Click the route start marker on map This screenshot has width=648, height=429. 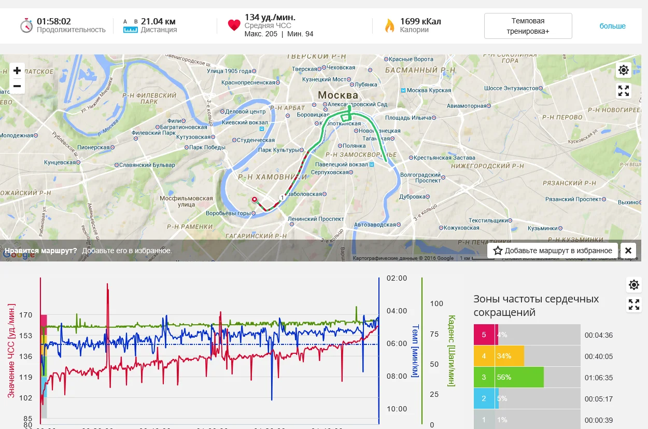coord(255,199)
